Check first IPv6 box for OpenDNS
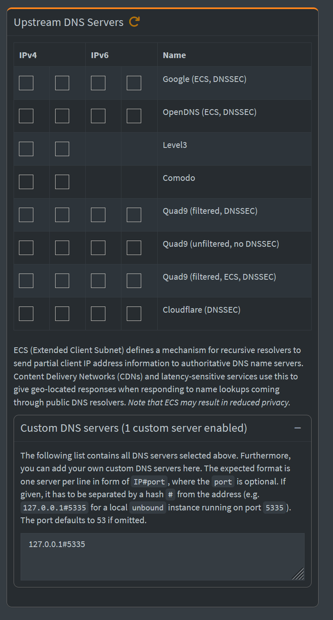The height and width of the screenshot is (620, 333). (98, 116)
